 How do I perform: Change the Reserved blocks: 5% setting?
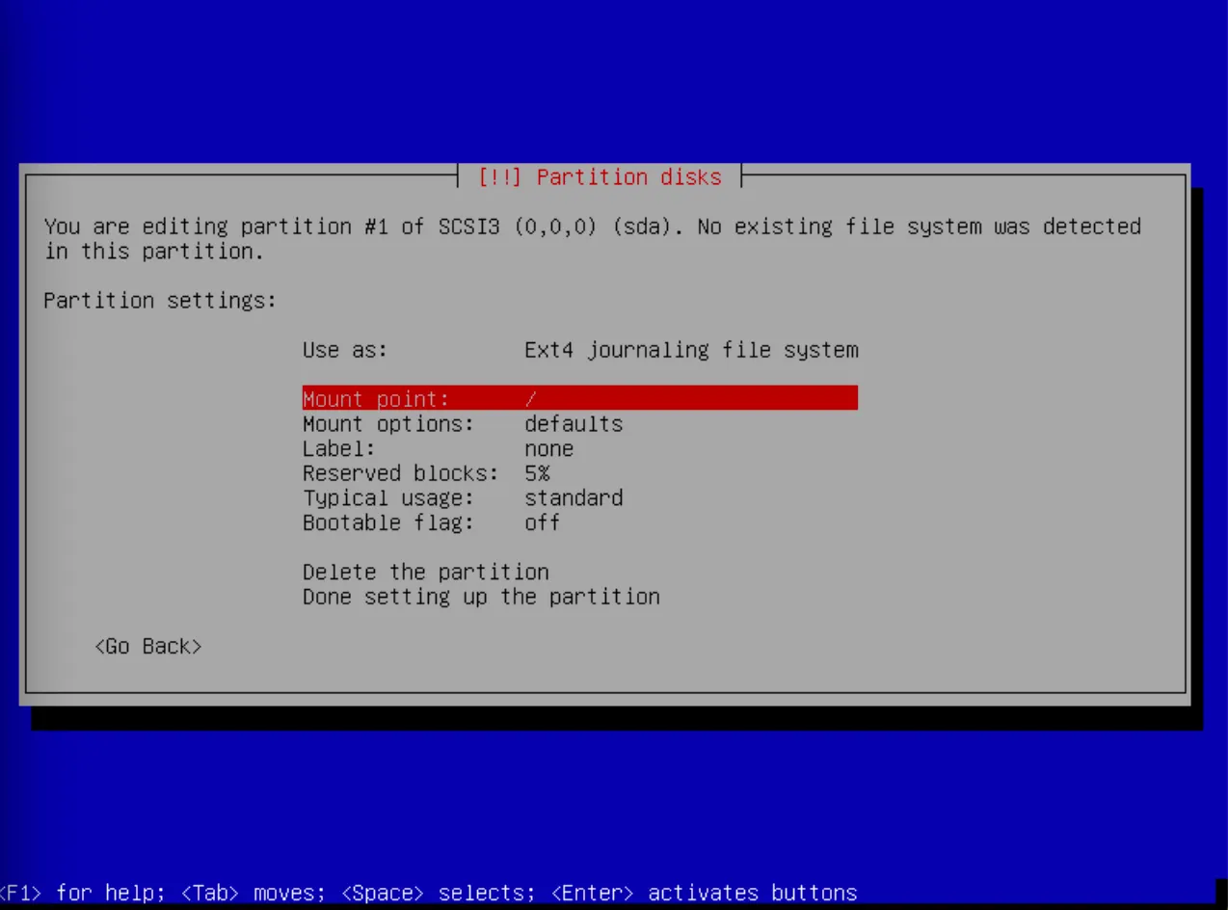[x=426, y=473]
